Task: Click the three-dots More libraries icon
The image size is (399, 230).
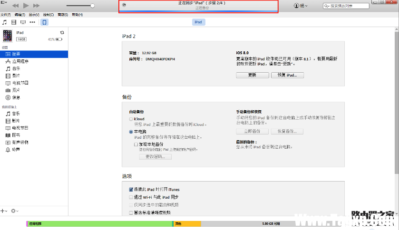Action: pyautogui.click(x=32, y=22)
